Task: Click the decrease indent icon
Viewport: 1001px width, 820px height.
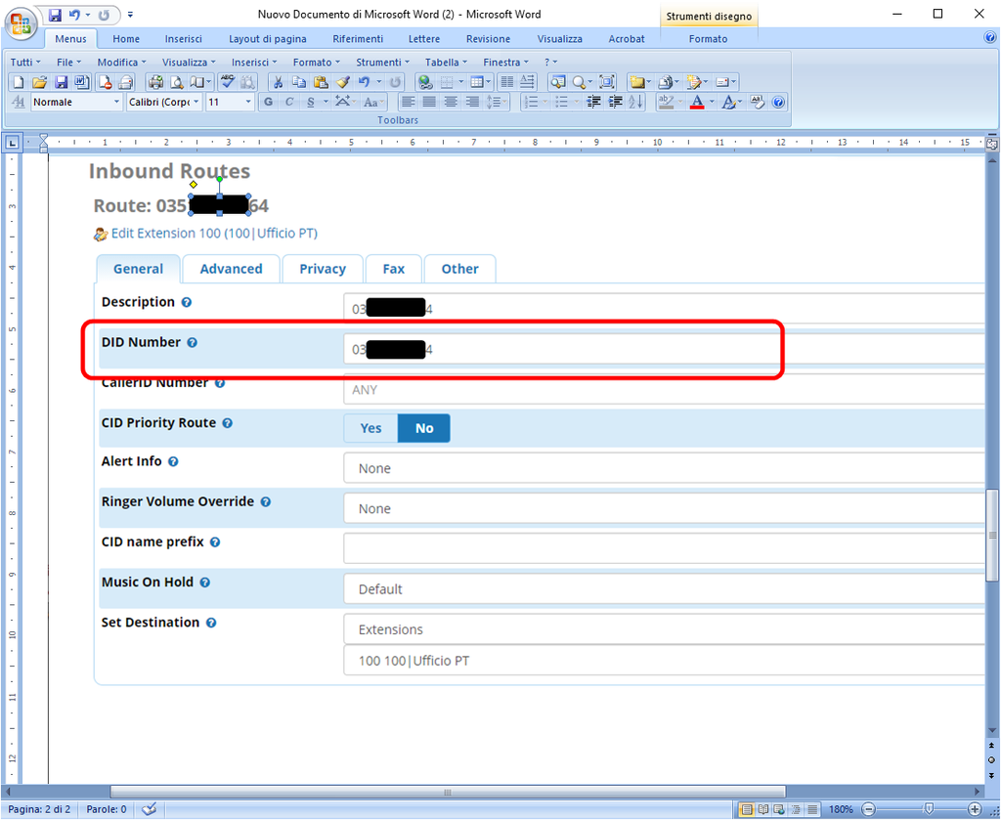Action: (593, 102)
